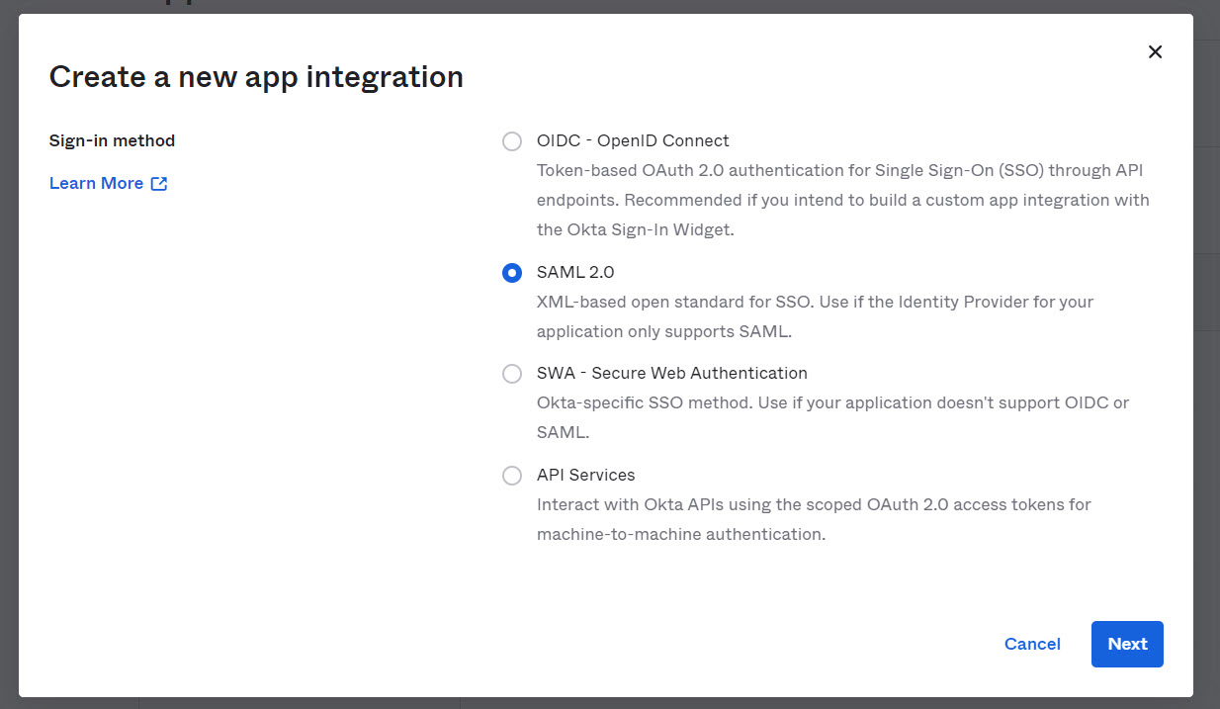Click the dimmed backdrop below the dialog

click(593, 703)
